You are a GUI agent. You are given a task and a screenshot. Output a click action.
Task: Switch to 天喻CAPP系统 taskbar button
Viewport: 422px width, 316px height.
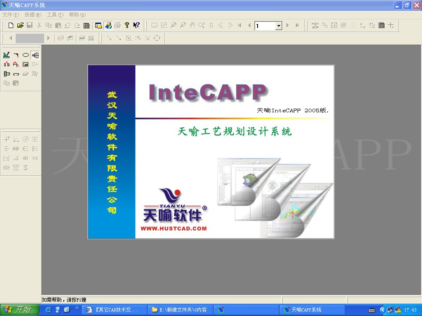(312, 310)
